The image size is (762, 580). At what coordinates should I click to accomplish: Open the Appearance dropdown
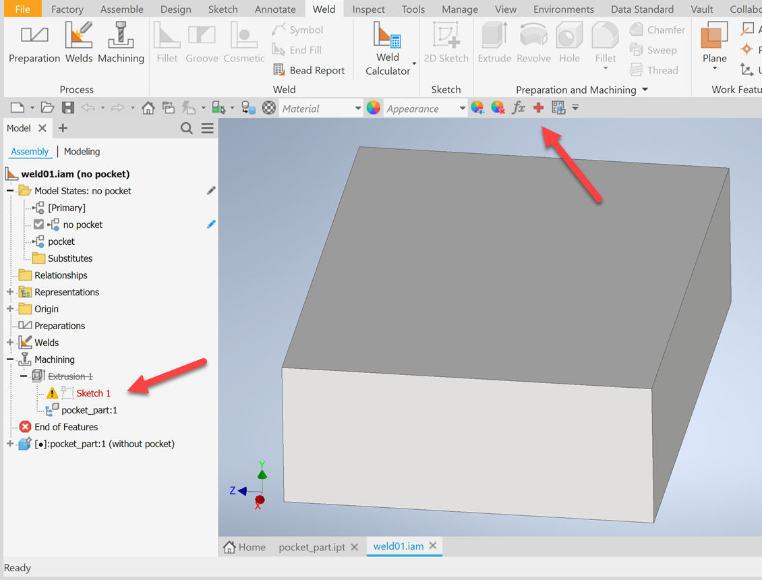point(463,108)
